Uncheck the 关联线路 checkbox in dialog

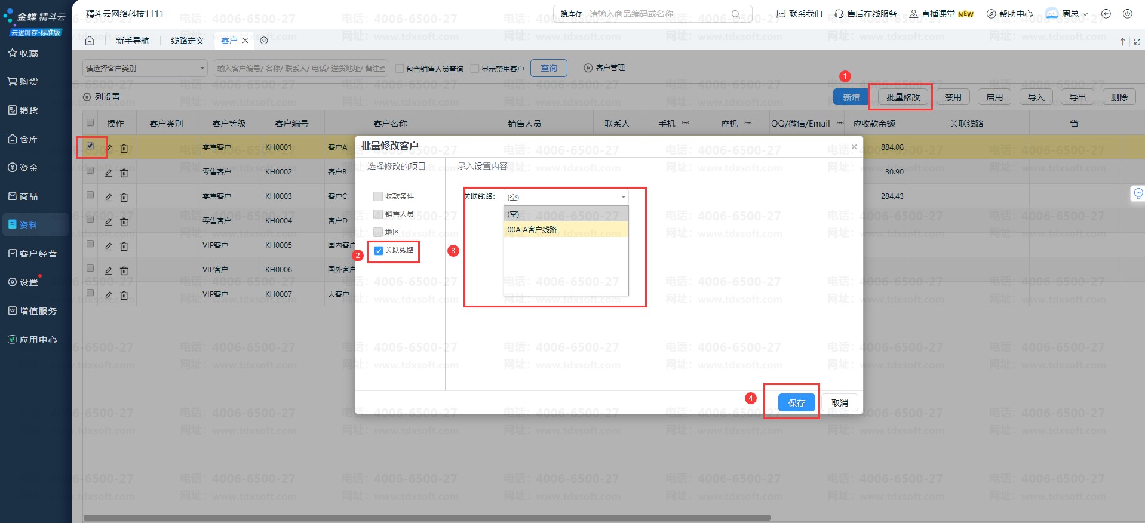pos(379,251)
